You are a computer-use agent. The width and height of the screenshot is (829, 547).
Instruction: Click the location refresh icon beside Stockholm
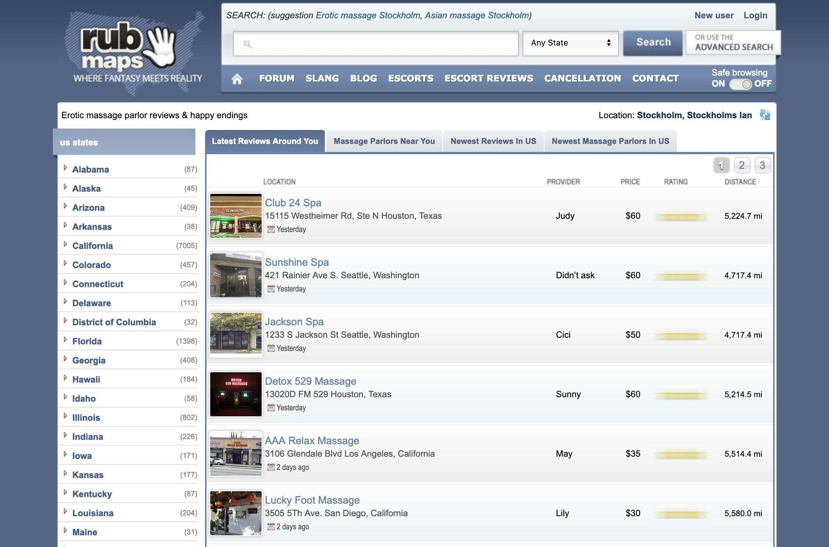tap(765, 115)
